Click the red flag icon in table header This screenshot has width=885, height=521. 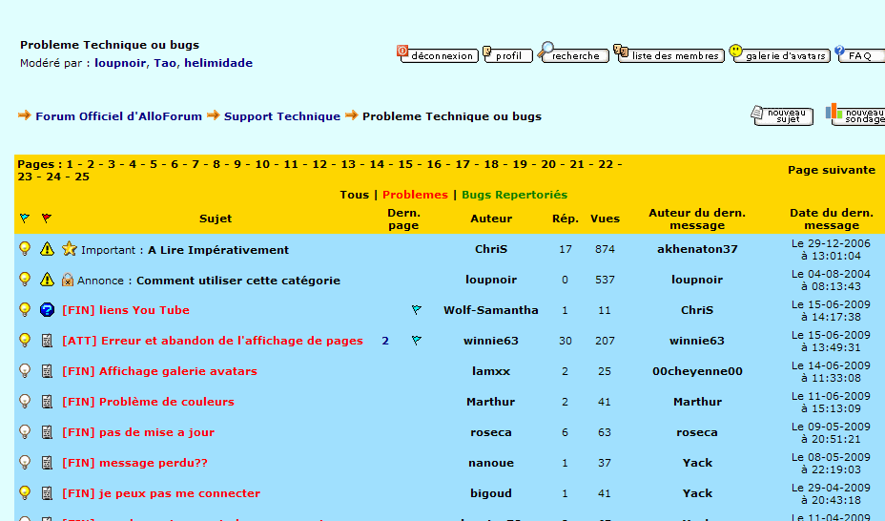(47, 219)
